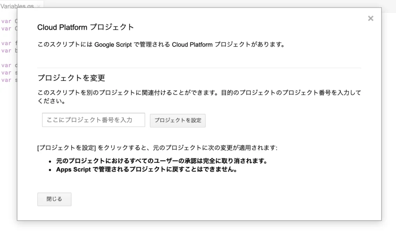This screenshot has height=234, width=396.
Task: Click the paragraph starting このスクリプトを別のプロジェクトに
Action: (199, 97)
